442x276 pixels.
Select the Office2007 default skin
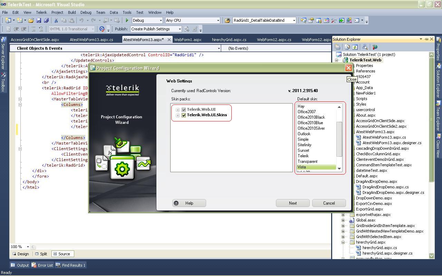(307, 112)
